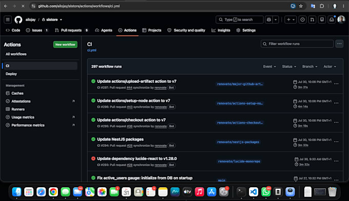The height and width of the screenshot is (201, 349).
Task: Switch to Security and quality tab
Action: click(186, 30)
